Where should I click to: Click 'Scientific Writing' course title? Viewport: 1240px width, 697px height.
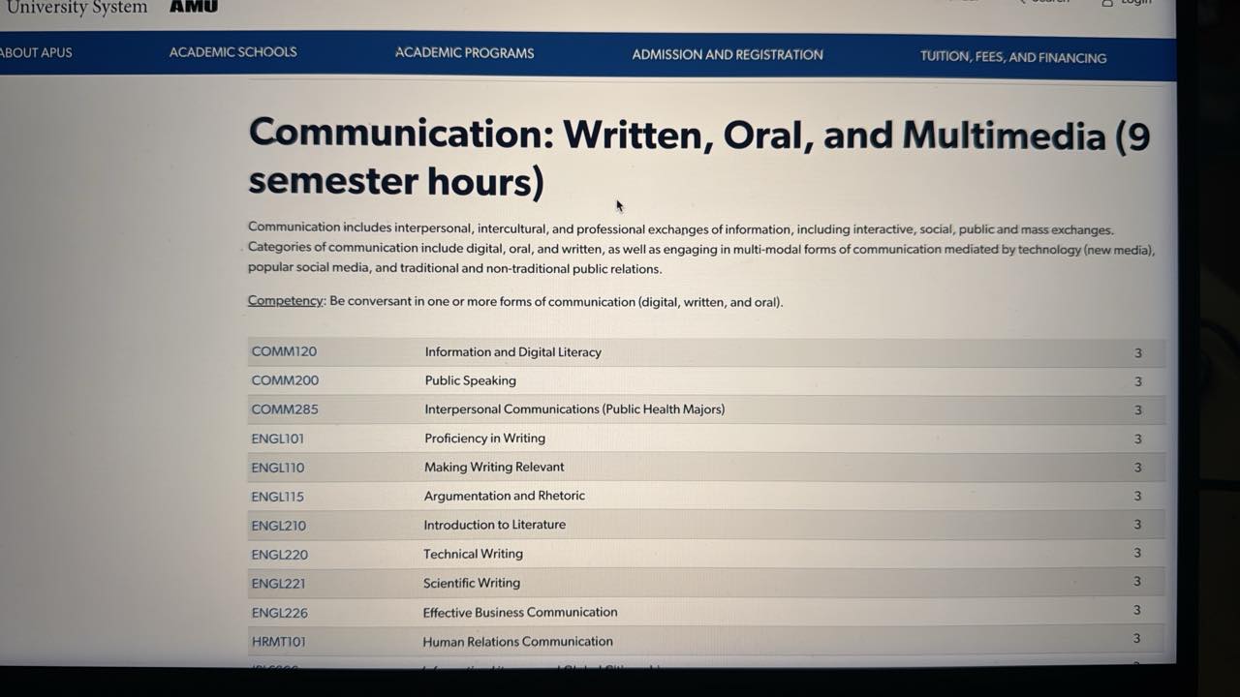click(472, 583)
